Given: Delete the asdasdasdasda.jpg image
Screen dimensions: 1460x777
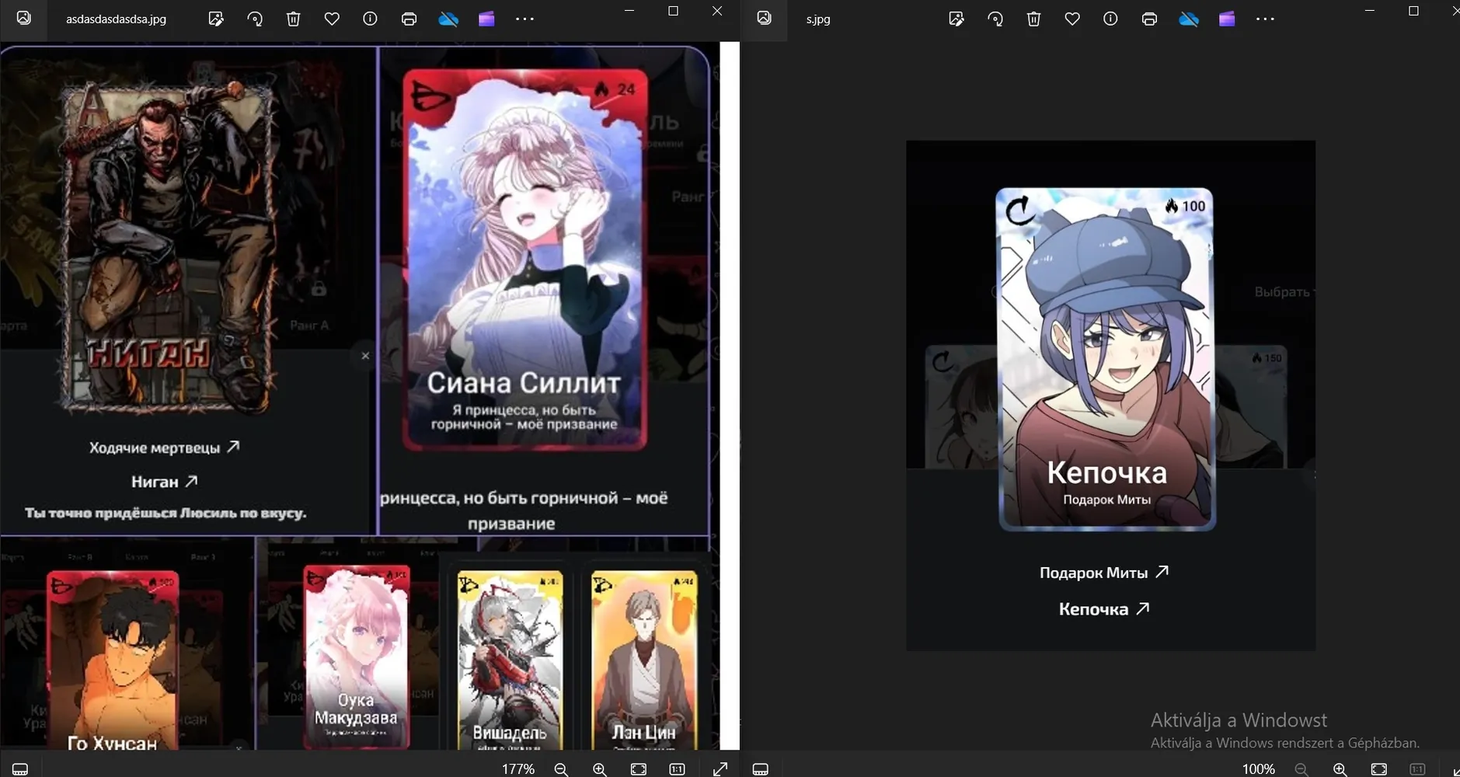Looking at the screenshot, I should [x=293, y=19].
